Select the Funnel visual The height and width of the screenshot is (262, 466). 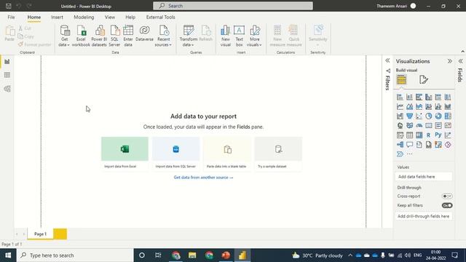coord(409,116)
